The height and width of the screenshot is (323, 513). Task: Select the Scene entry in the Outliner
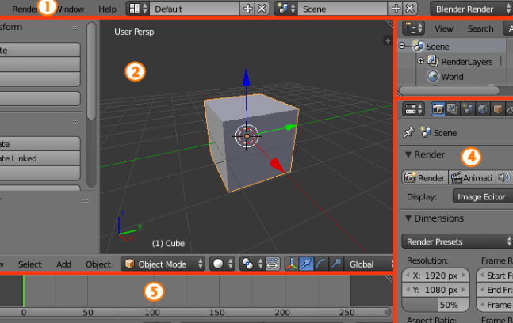tap(437, 47)
